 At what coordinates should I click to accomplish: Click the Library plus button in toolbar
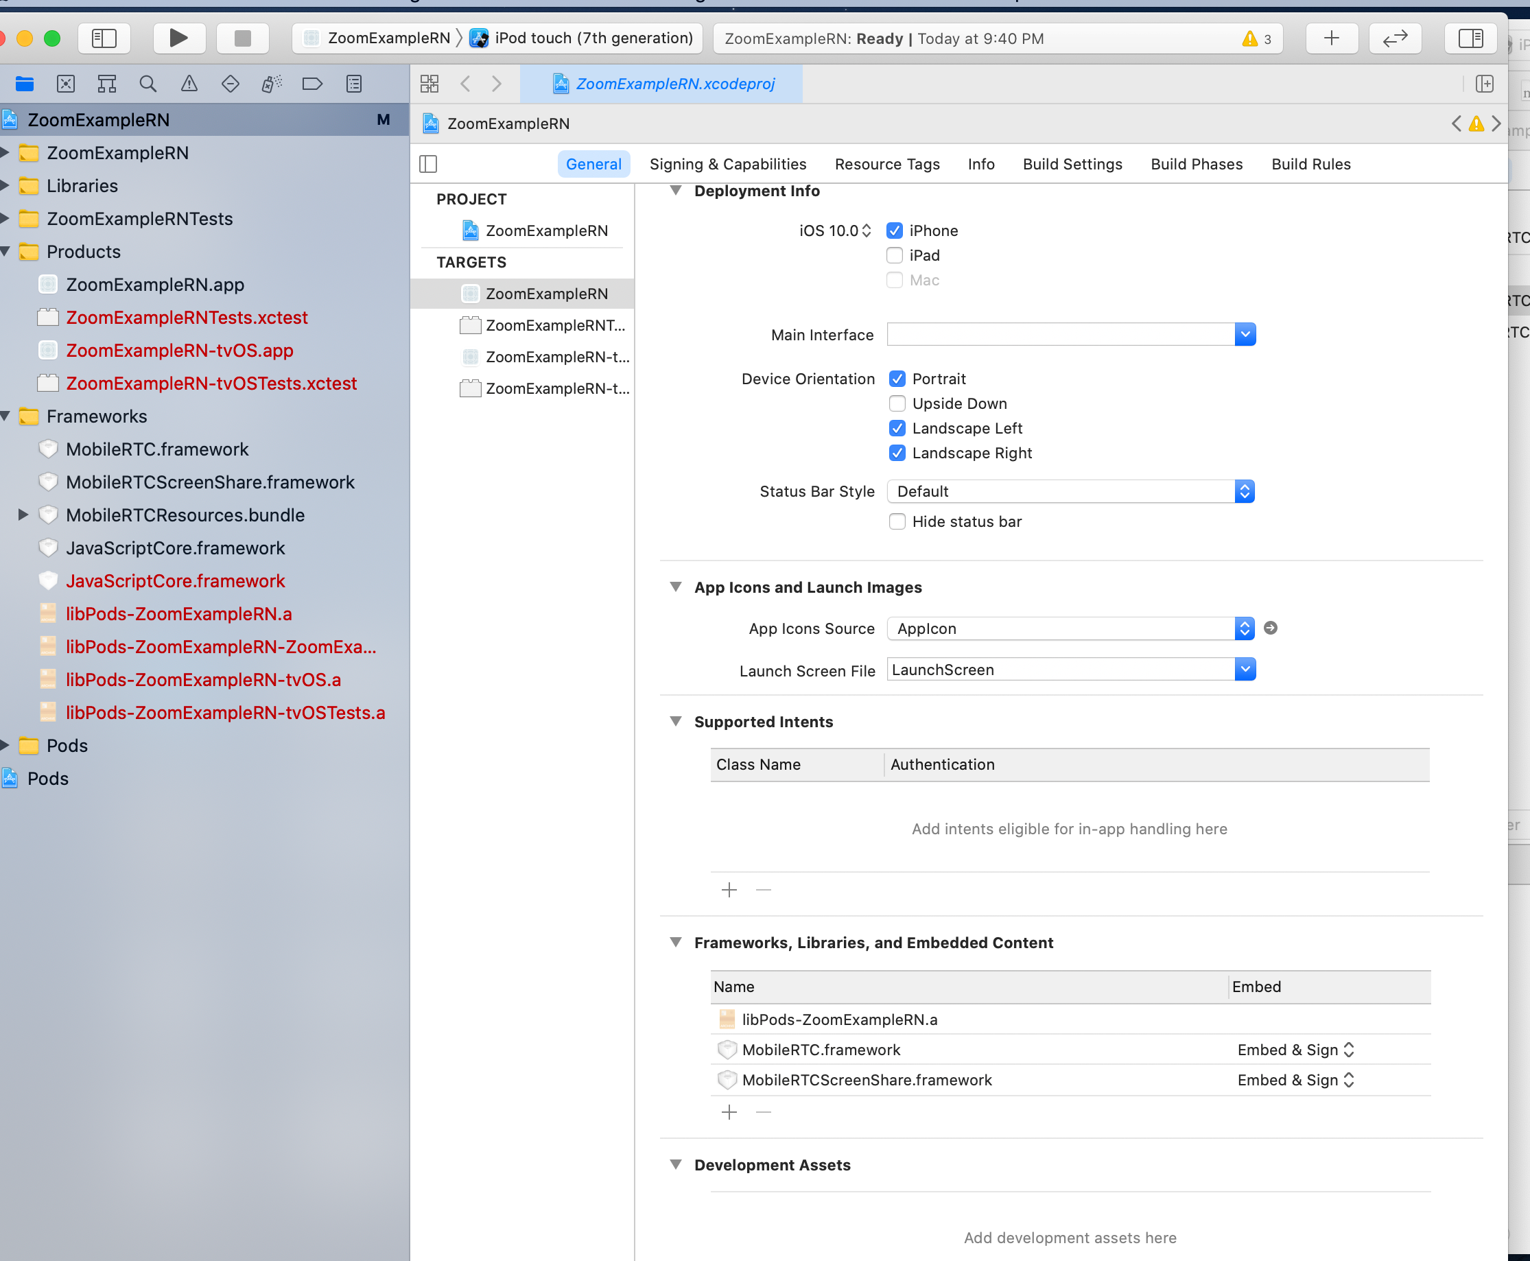[1331, 38]
